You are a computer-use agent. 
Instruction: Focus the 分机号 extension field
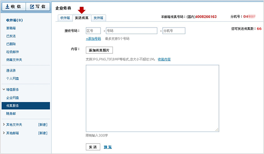point(174,31)
